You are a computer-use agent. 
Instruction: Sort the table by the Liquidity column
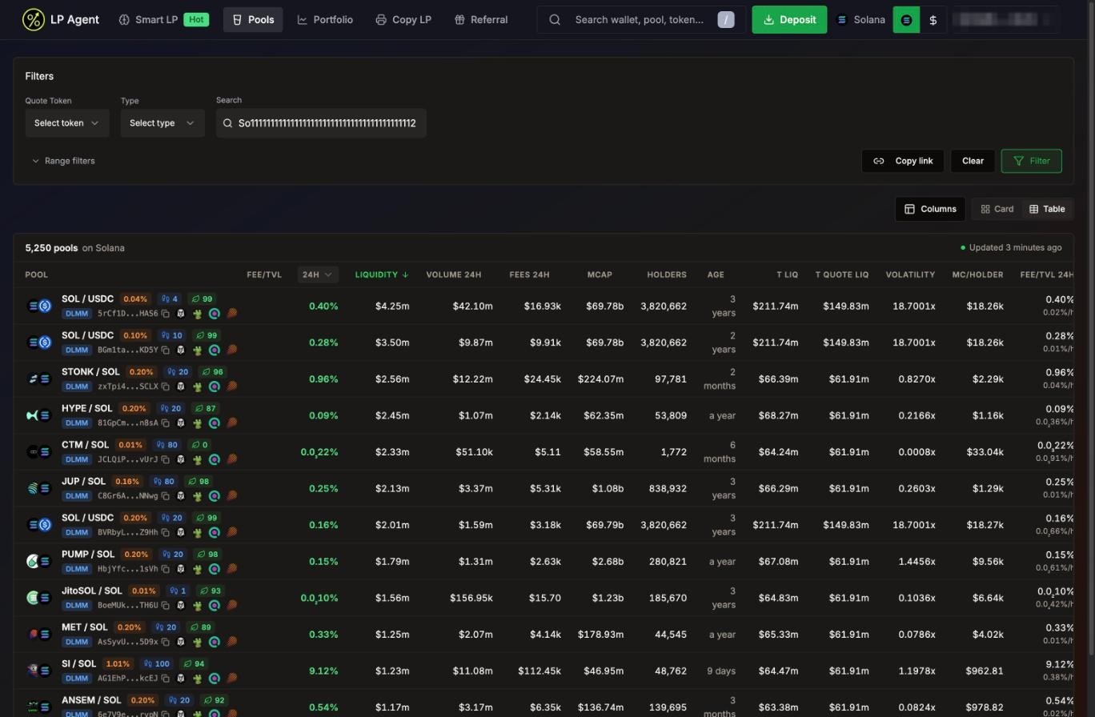pos(382,274)
